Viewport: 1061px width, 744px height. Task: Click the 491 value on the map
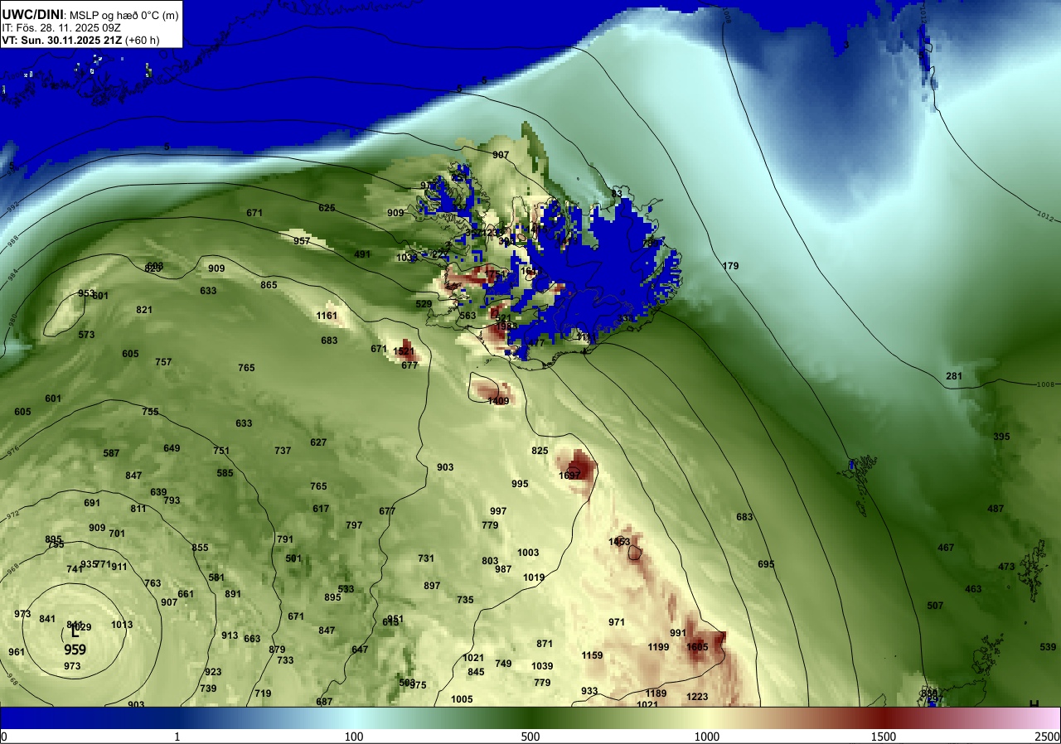tap(362, 254)
